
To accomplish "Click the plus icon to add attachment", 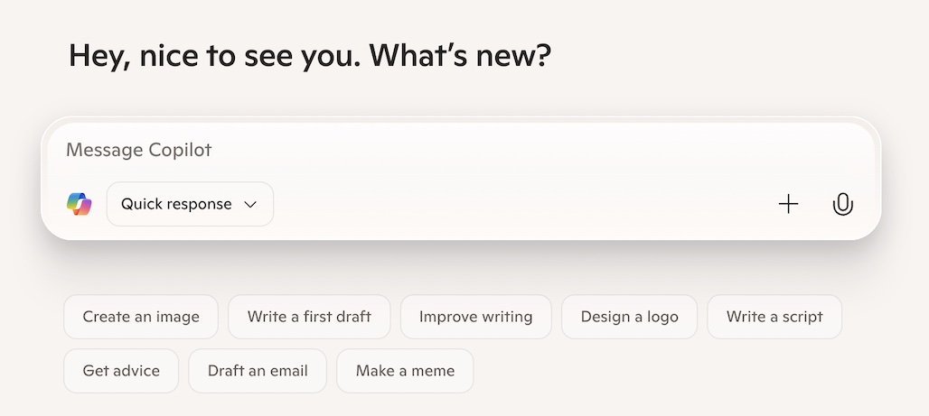I will coord(788,204).
